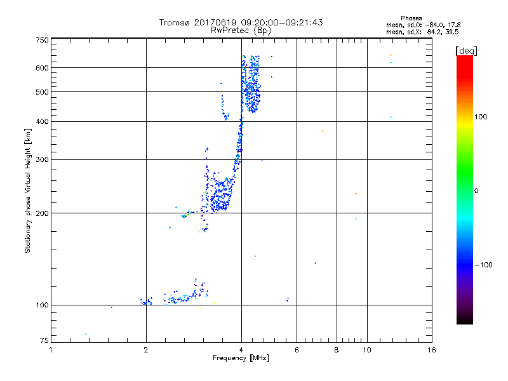Click x-axis tick label '6'
This screenshot has height=381, width=508.
[297, 350]
